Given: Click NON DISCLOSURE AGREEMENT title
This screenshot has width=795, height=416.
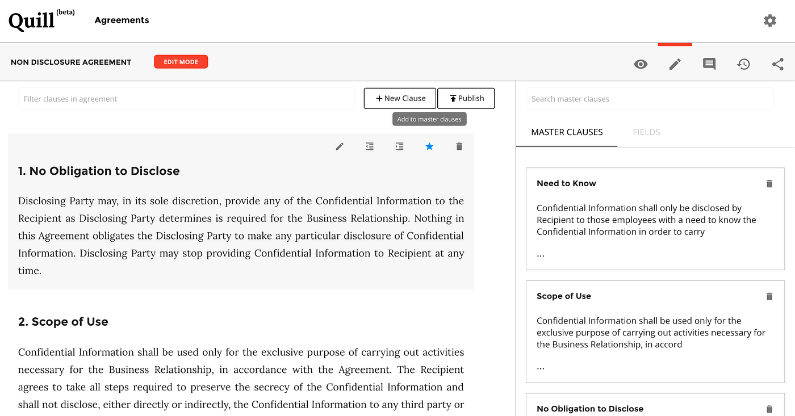Looking at the screenshot, I should tap(71, 62).
